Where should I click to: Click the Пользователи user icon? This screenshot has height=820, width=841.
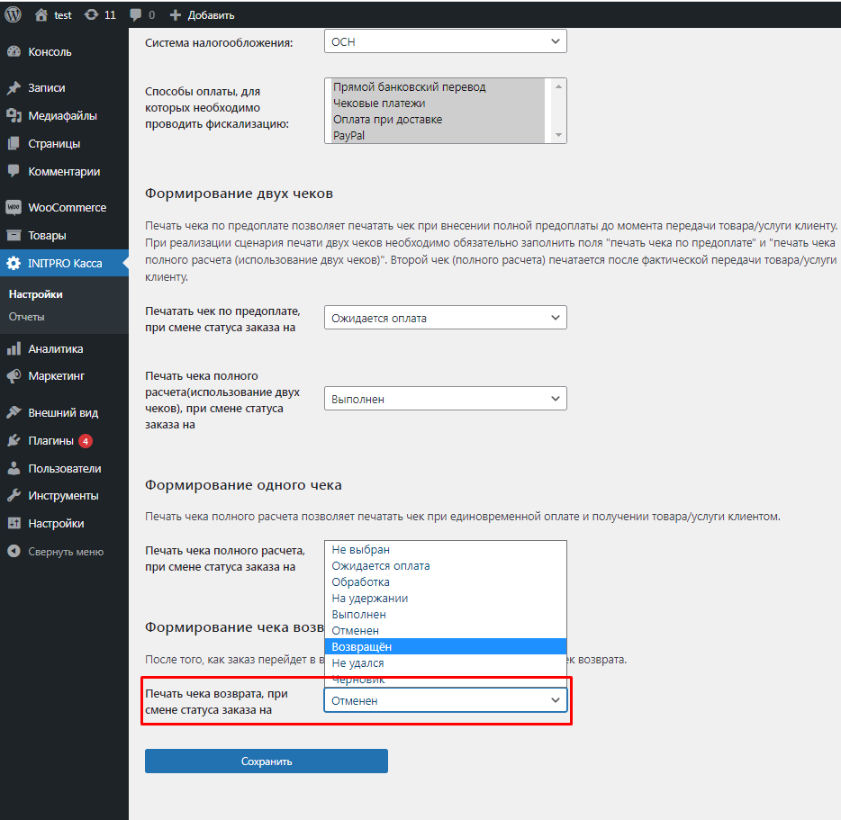pos(14,468)
